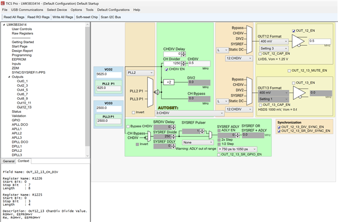
Task: Select Out0_1 in the tree
Action: tap(22, 81)
